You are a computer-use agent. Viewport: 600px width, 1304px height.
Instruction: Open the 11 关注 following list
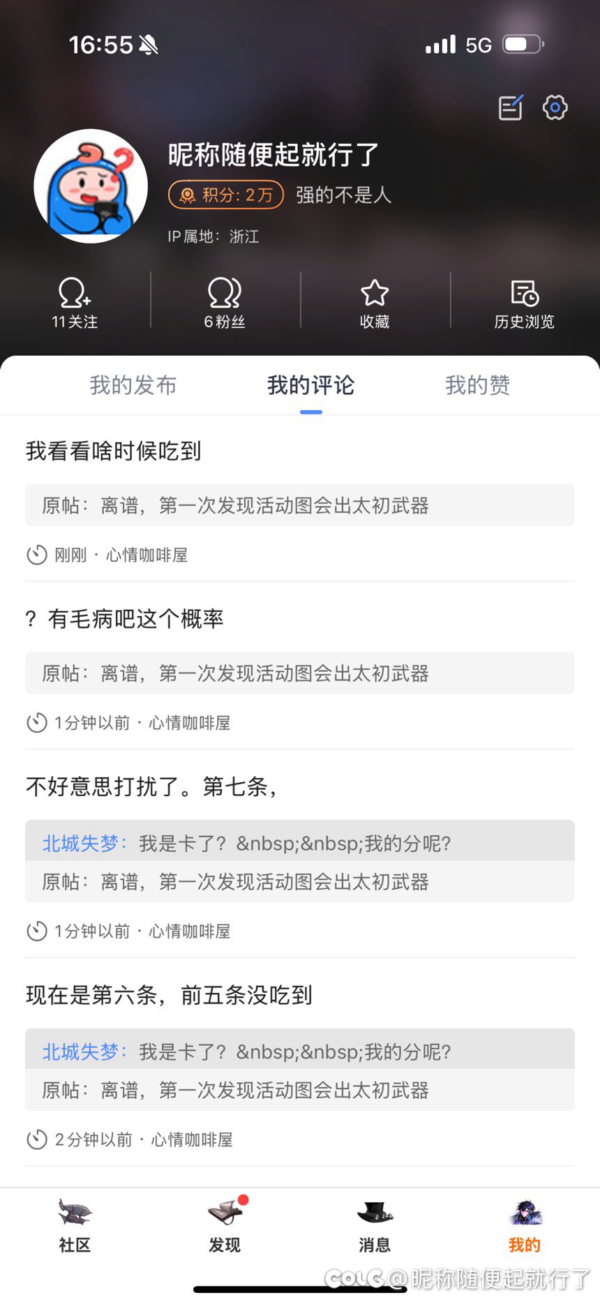pyautogui.click(x=75, y=303)
